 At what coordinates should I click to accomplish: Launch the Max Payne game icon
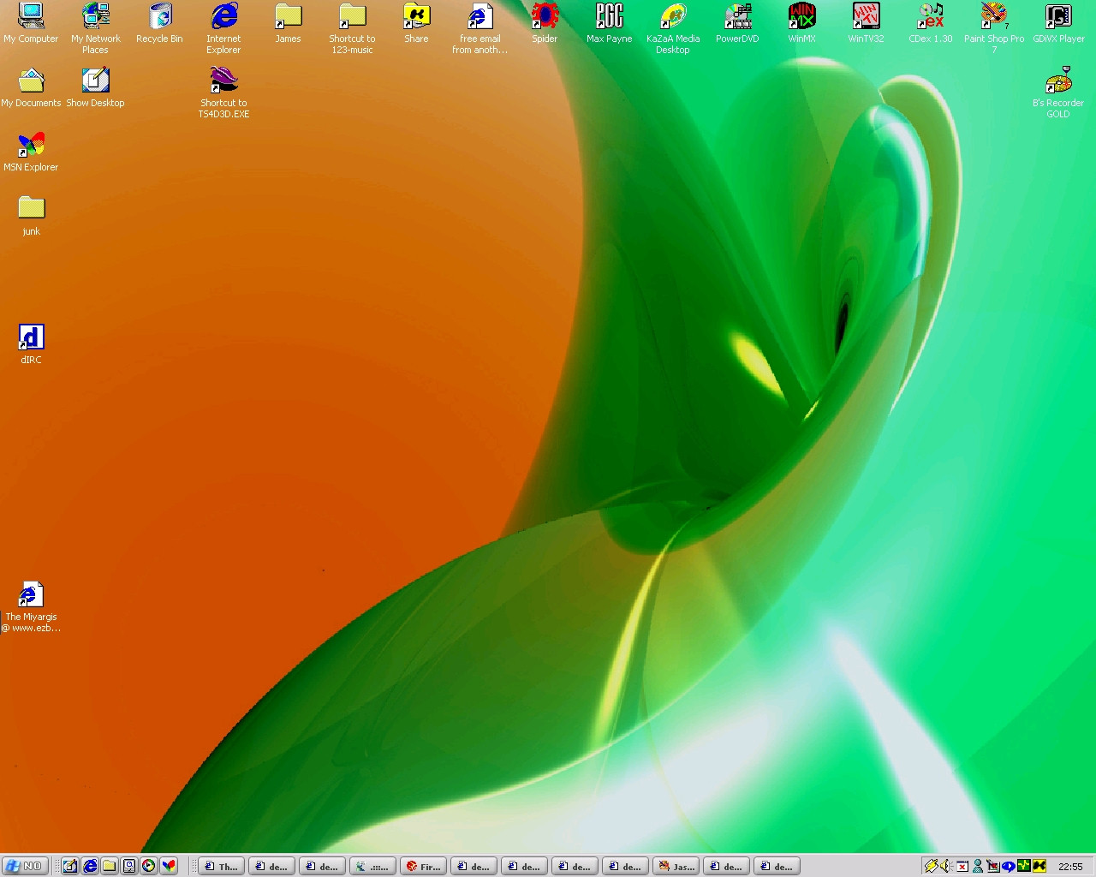point(609,23)
